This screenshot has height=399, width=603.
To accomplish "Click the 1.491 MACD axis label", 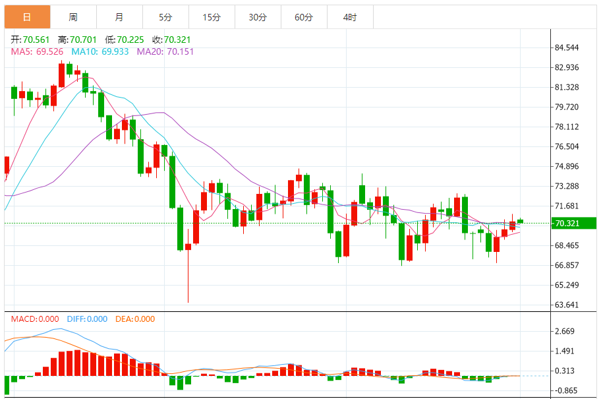I will (565, 351).
